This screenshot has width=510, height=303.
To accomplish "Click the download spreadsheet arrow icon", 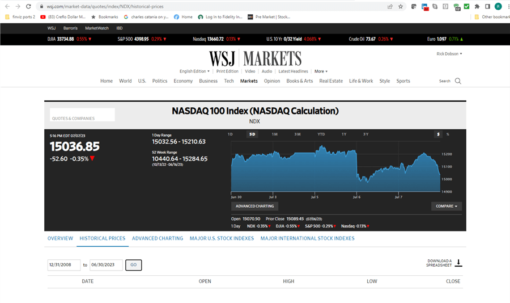I will (458, 263).
